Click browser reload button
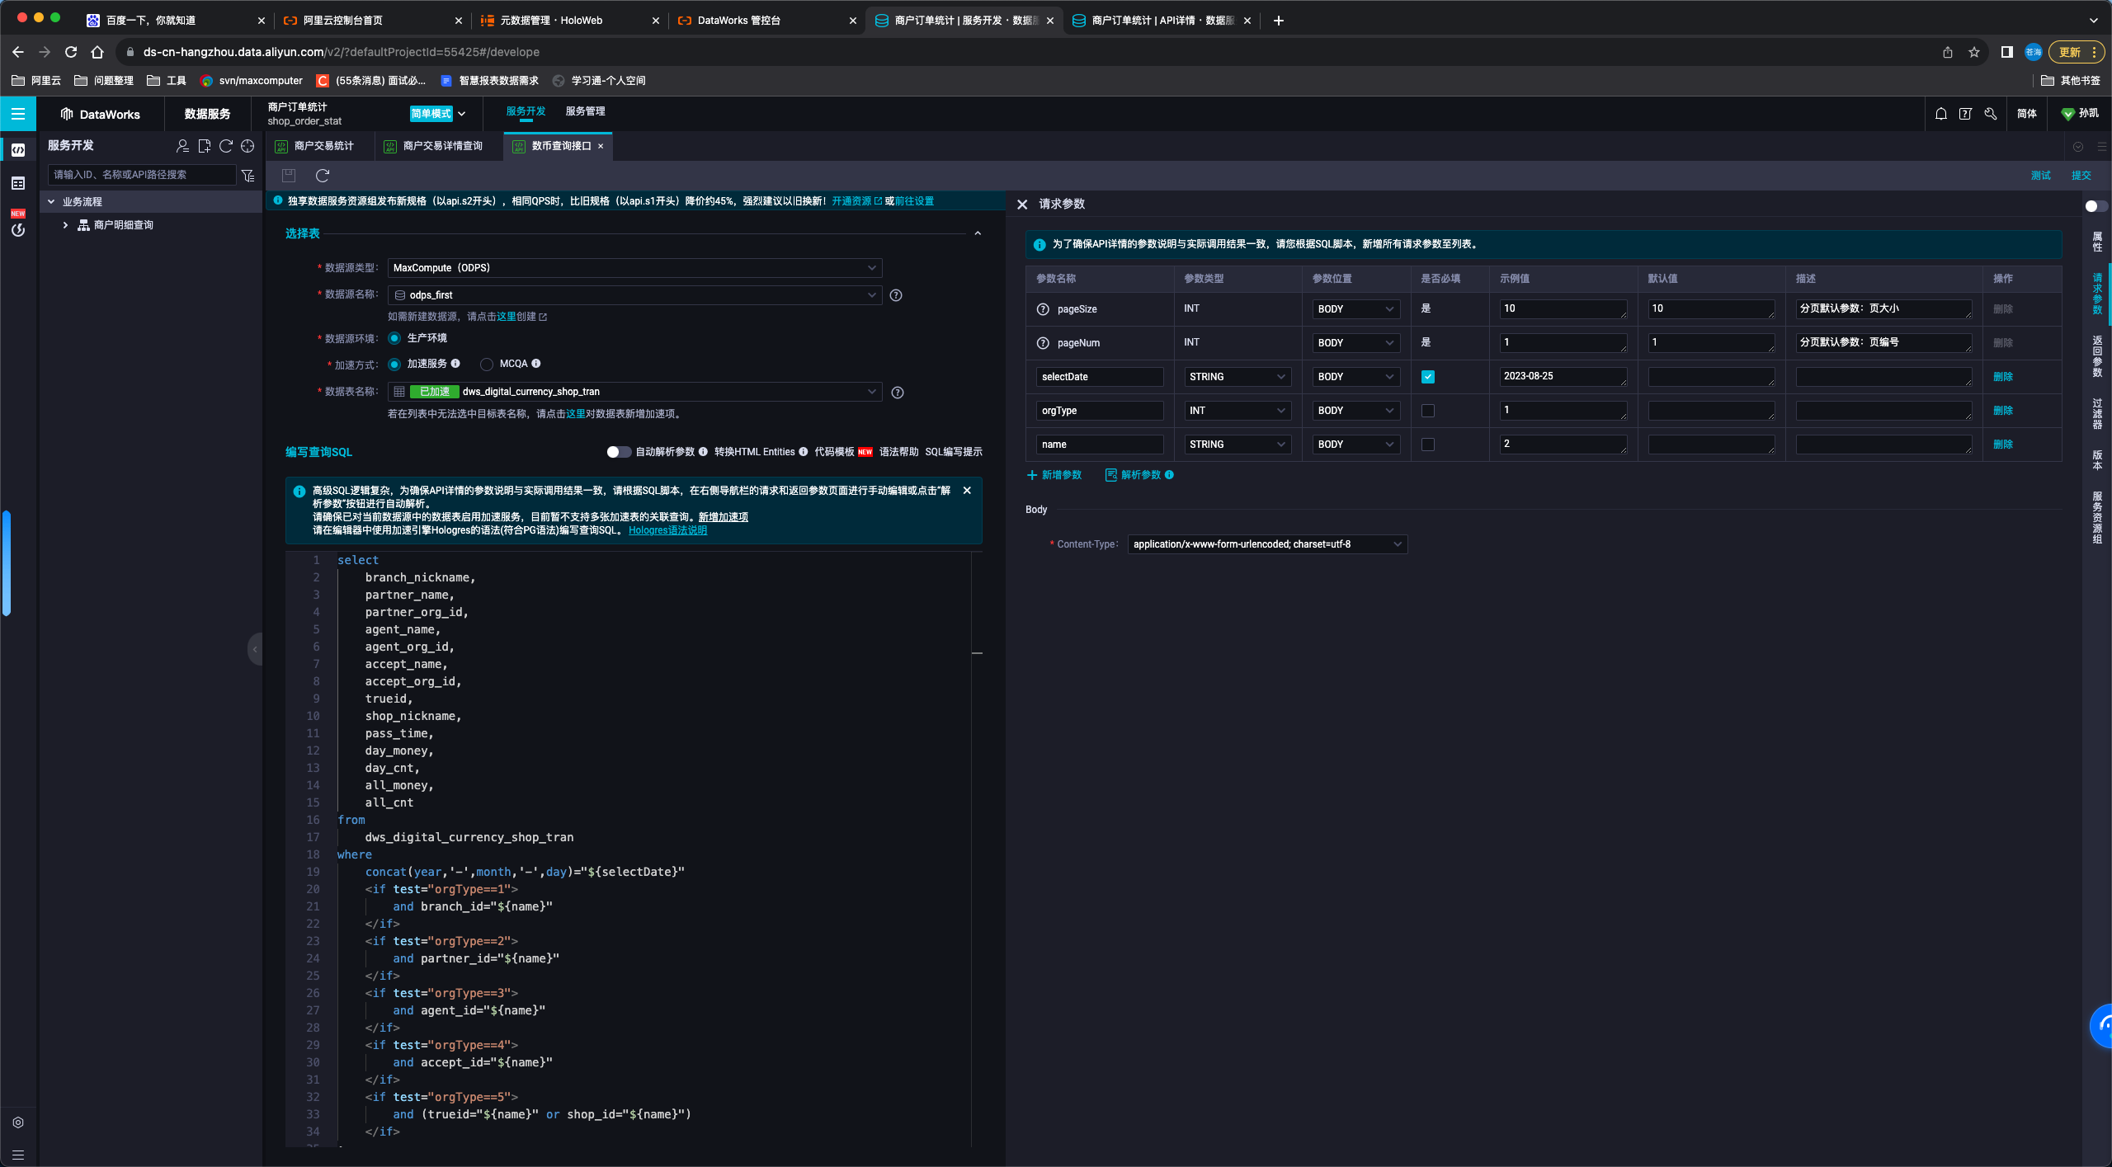The image size is (2112, 1167). point(71,52)
